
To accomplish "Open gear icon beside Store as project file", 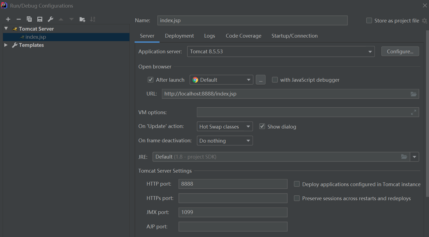I will (x=424, y=21).
